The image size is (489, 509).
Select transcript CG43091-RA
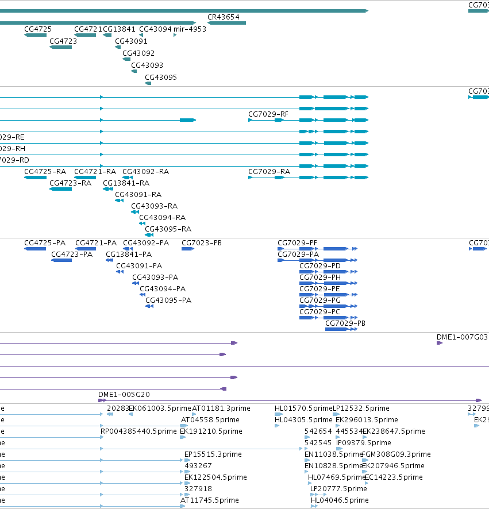[138, 194]
